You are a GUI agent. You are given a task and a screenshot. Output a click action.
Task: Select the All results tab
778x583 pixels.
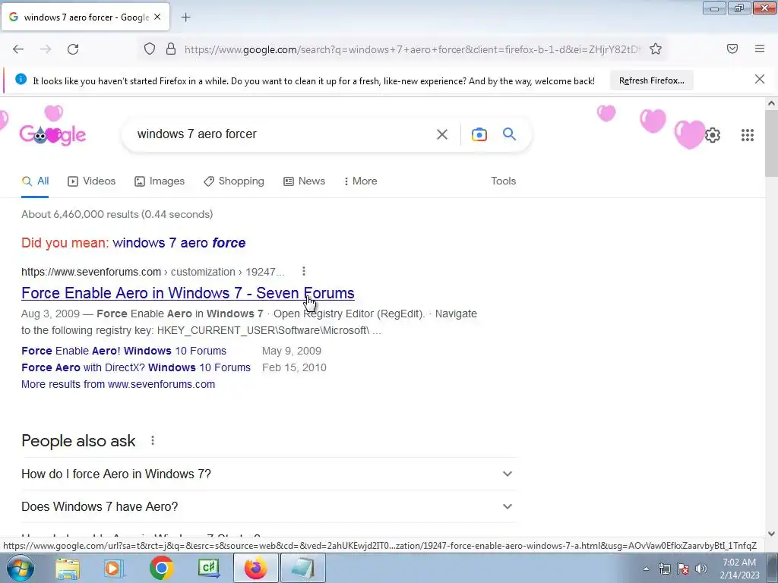pos(35,181)
